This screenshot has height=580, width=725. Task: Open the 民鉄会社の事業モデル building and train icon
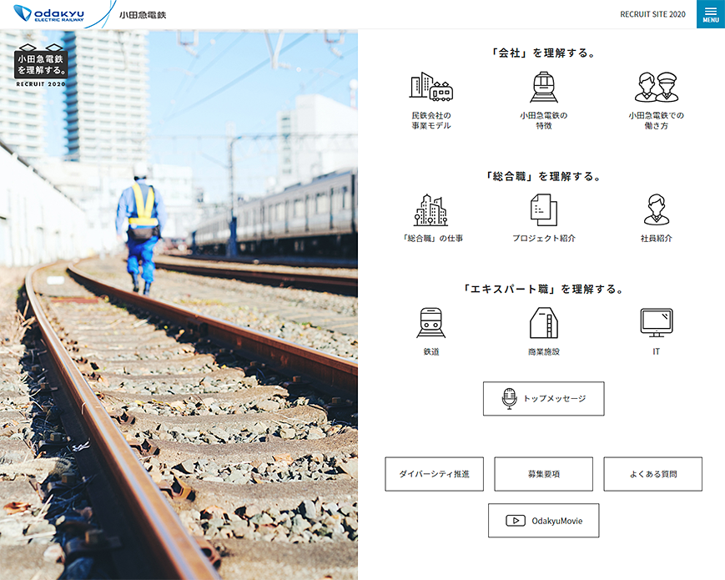pos(430,87)
